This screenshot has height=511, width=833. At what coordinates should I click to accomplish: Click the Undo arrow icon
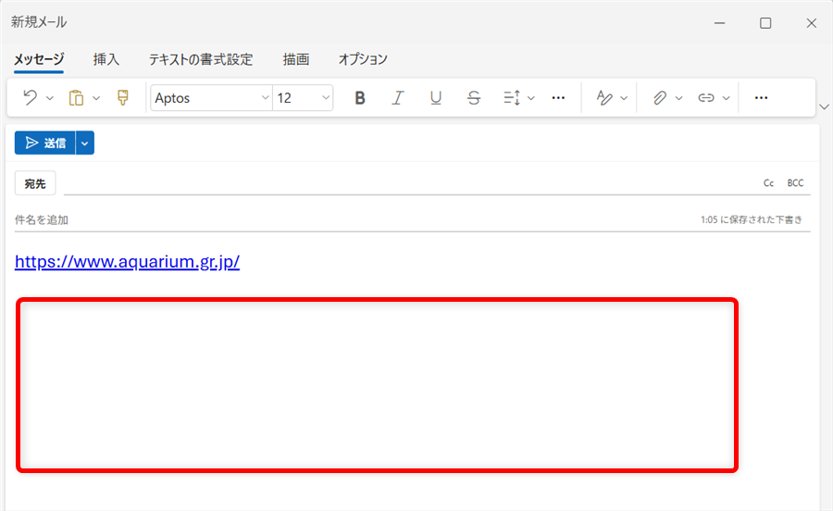[30, 97]
